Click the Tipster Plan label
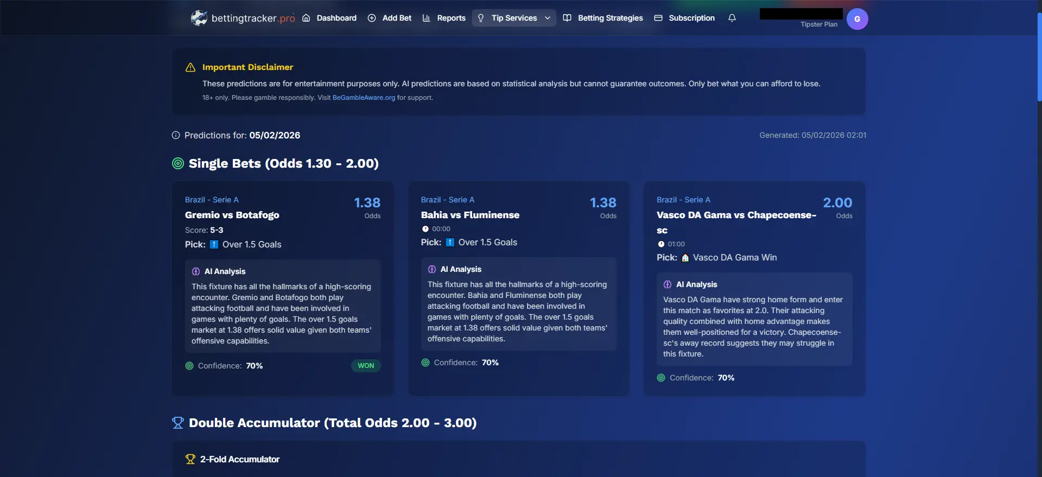1042x477 pixels. click(x=818, y=24)
